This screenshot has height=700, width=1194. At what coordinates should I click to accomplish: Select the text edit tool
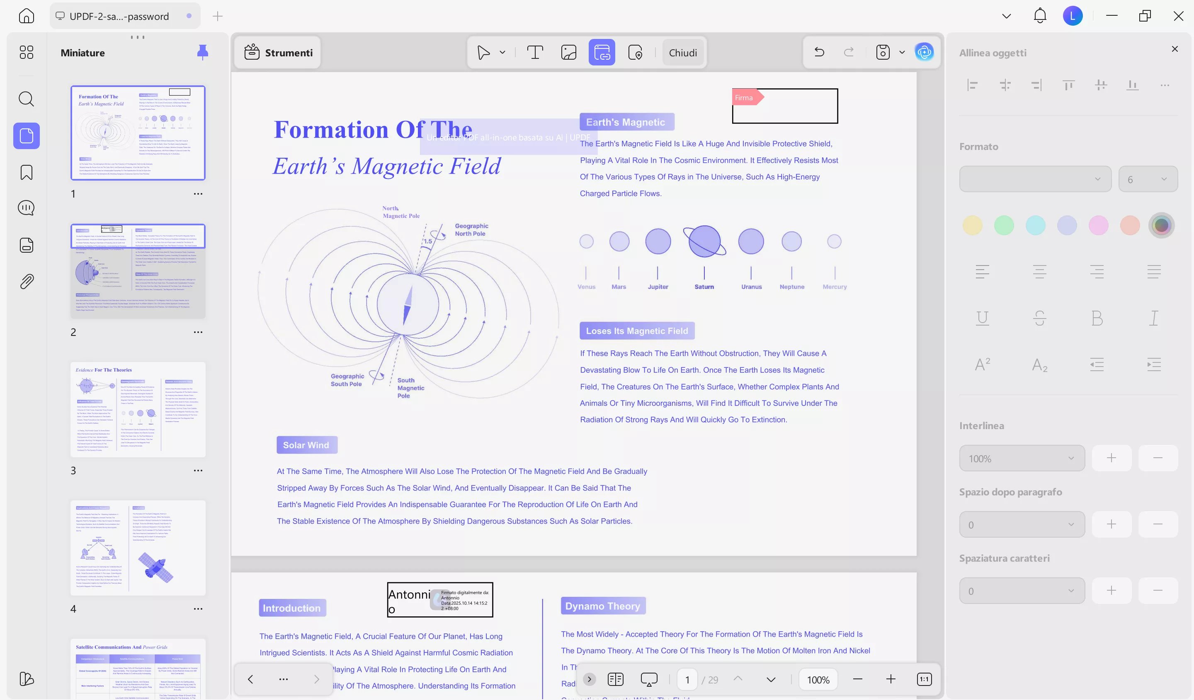click(x=535, y=53)
